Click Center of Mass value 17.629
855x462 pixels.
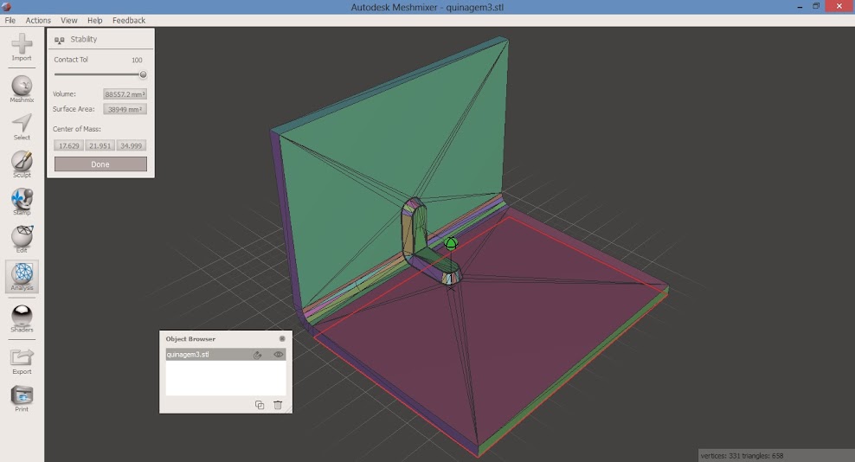68,145
